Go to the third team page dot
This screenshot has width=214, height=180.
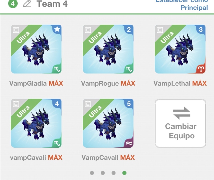coord(113,173)
